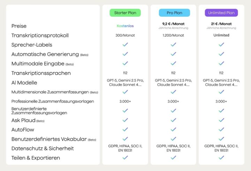Screen dimensions: 251x171
Task: Click the Starter Plan green badge
Action: pyautogui.click(x=125, y=13)
